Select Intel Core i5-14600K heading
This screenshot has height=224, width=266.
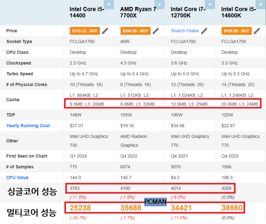coord(239,12)
